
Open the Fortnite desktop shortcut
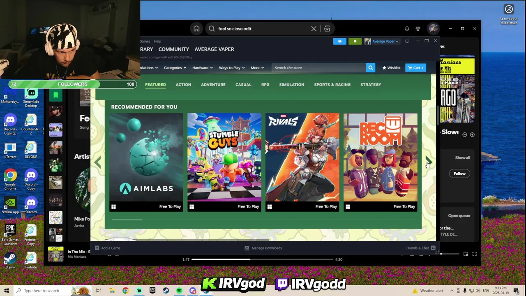(31, 261)
